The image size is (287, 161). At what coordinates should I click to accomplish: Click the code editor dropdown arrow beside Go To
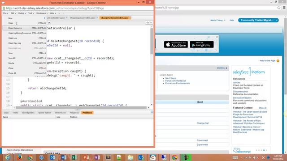[49, 23]
